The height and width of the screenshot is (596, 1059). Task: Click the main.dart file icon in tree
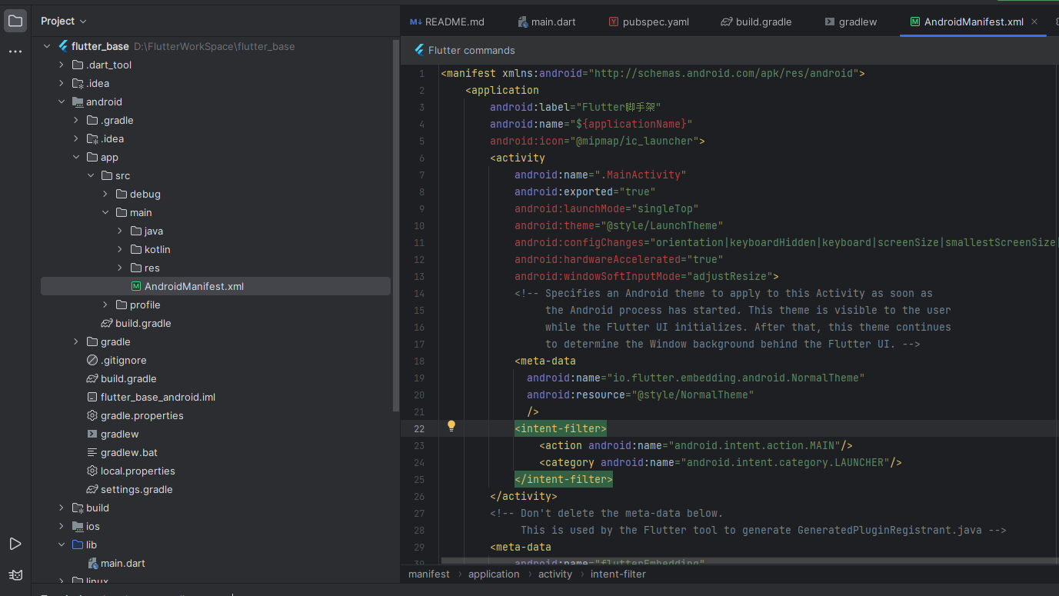[x=92, y=563]
